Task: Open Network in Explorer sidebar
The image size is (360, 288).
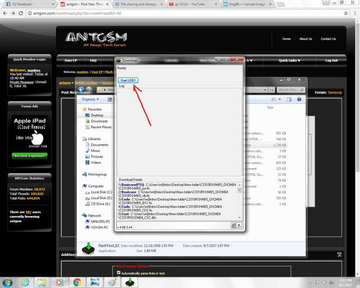Action: [x=94, y=215]
